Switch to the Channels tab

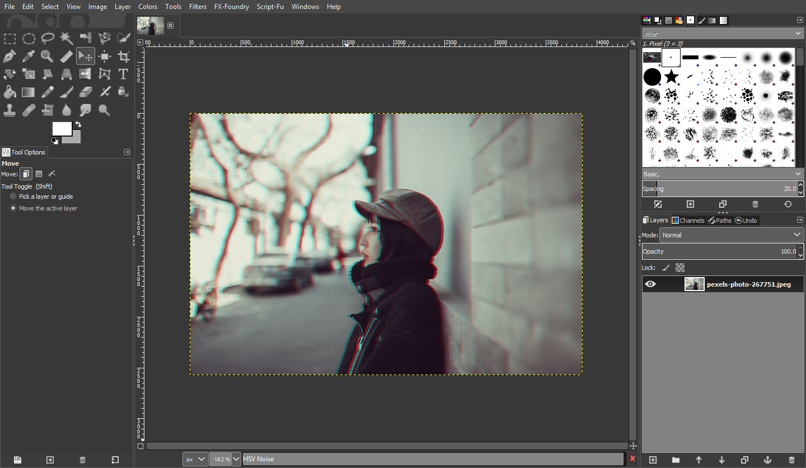[x=688, y=220]
